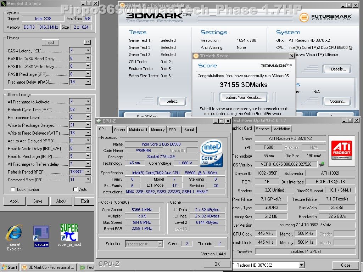Image resolution: width=363 pixels, height=272 pixels.
Task: Open GPU selection dropdown in GPU-Z
Action: click(301, 265)
